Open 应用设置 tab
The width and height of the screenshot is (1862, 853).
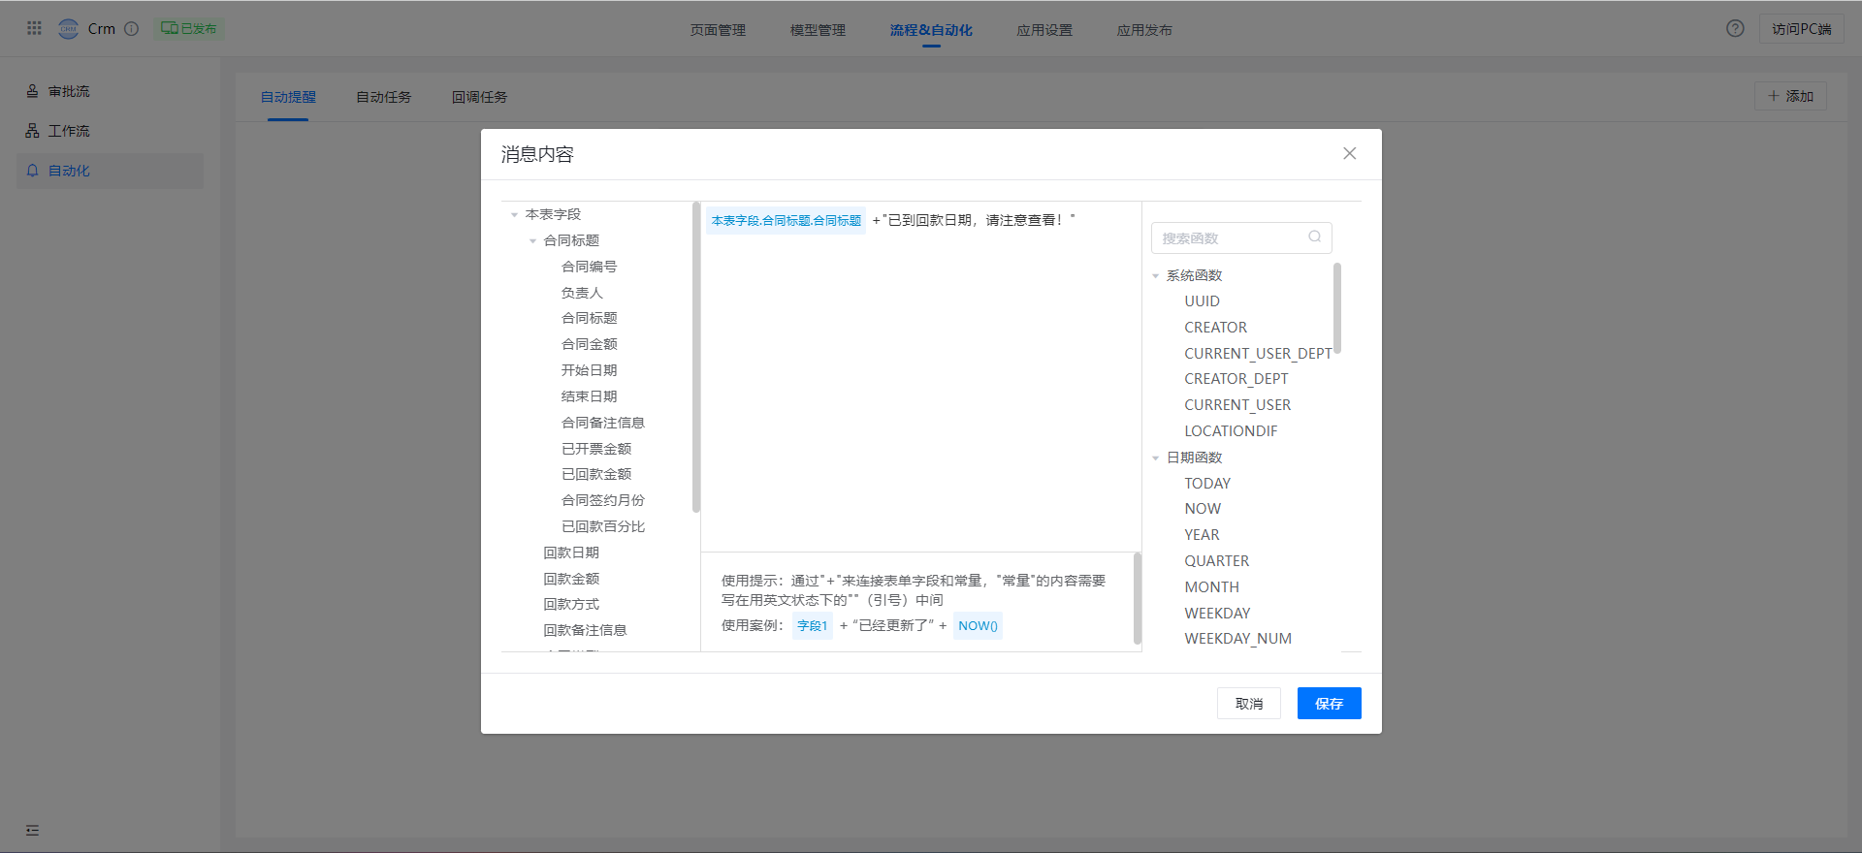point(1044,30)
